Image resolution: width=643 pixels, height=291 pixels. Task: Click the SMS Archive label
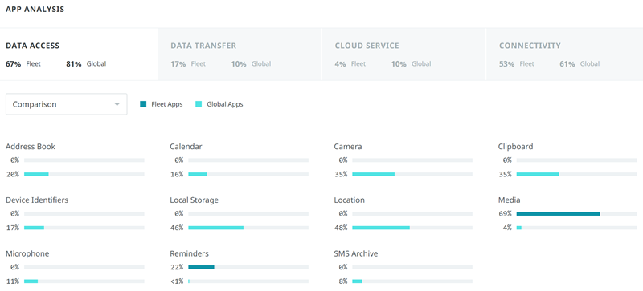pos(355,254)
